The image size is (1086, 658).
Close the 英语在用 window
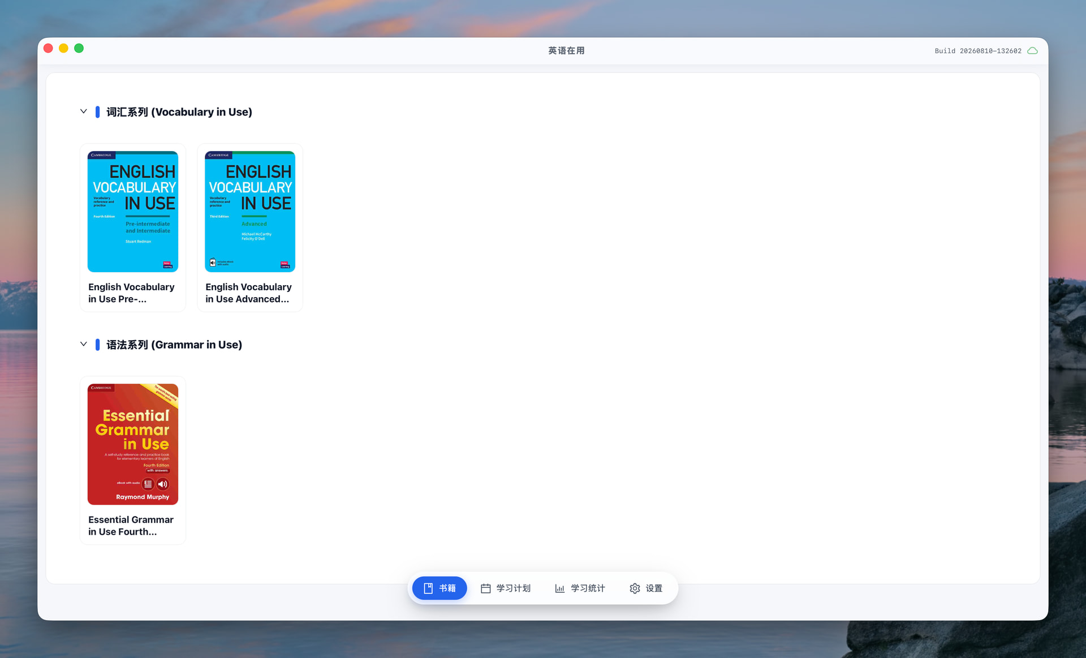coord(48,49)
